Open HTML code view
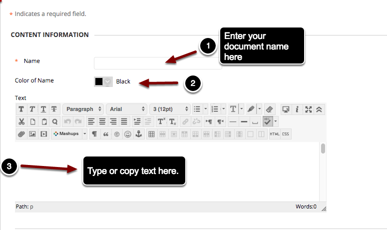This screenshot has height=230, width=387. 275,134
